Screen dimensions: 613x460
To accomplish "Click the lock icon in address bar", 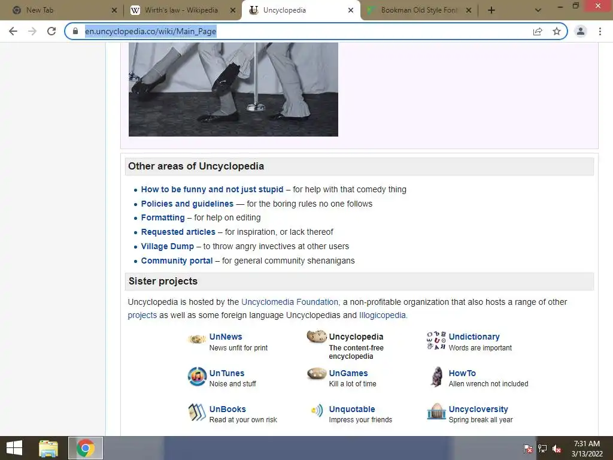I will coord(75,31).
